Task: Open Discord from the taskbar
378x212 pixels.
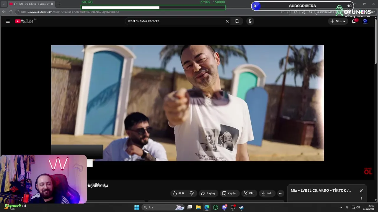Action: (x=224, y=207)
